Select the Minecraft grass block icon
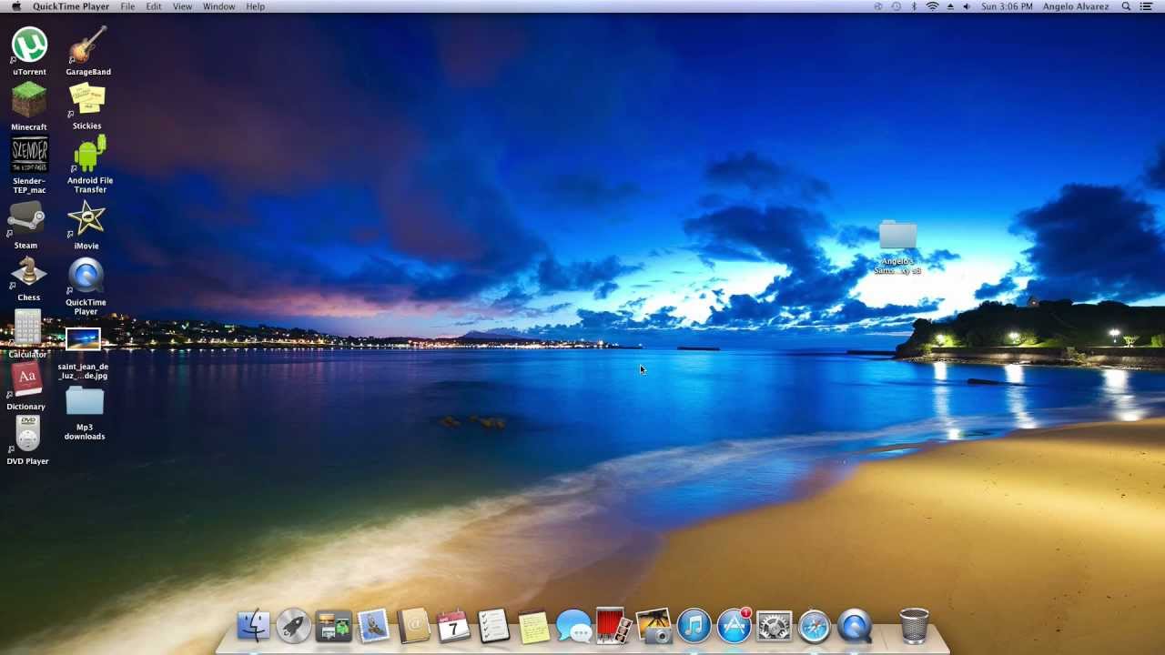Image resolution: width=1165 pixels, height=655 pixels. [28, 100]
